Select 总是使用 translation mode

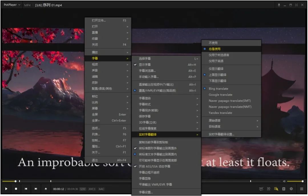coord(231,49)
